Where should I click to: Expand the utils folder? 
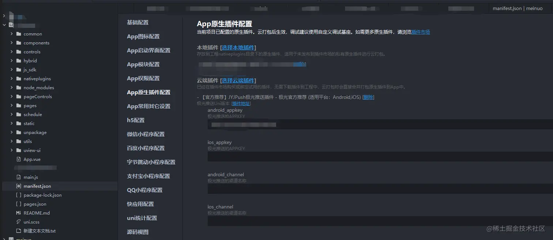(x=12, y=141)
